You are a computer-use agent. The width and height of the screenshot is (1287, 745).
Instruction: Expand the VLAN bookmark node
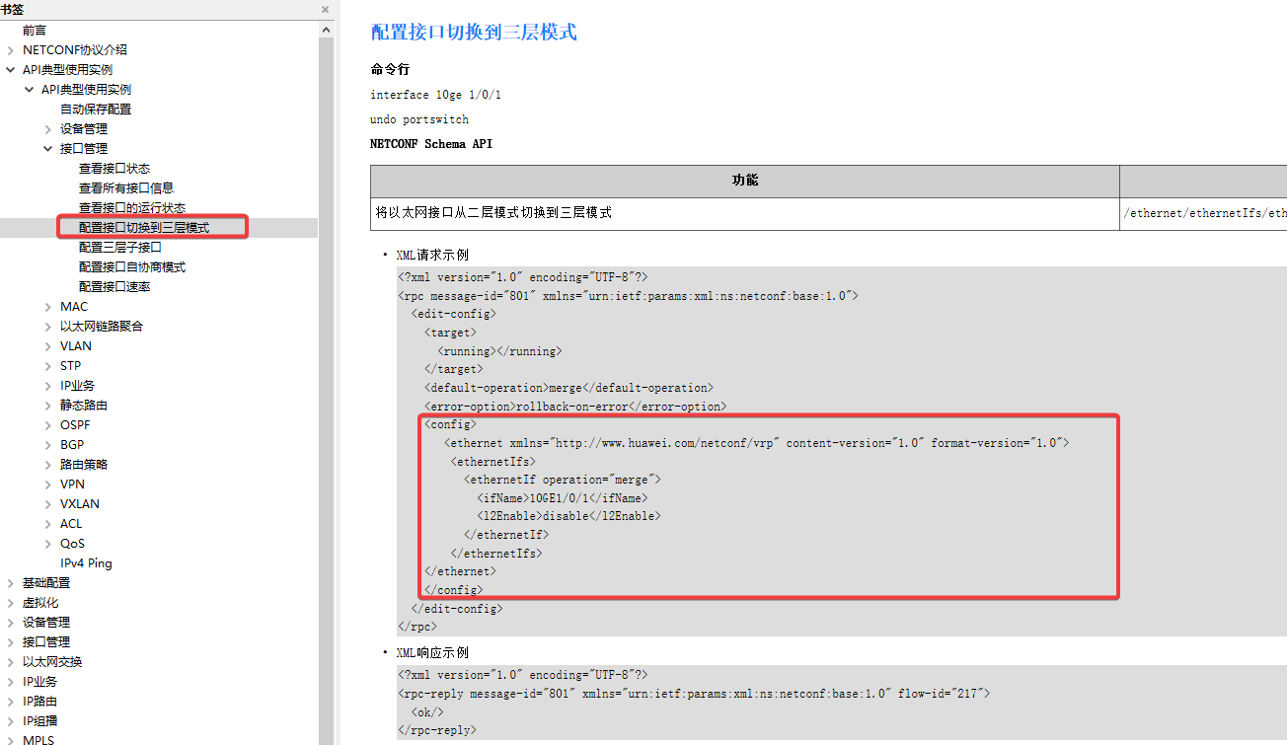point(47,346)
